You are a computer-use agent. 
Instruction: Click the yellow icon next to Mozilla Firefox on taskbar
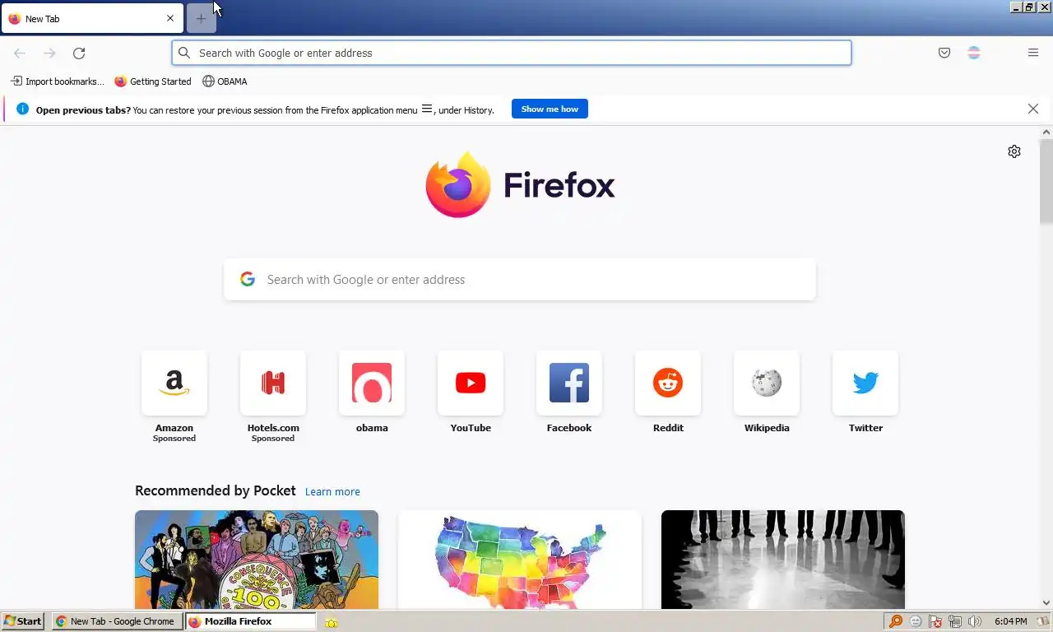tap(332, 622)
